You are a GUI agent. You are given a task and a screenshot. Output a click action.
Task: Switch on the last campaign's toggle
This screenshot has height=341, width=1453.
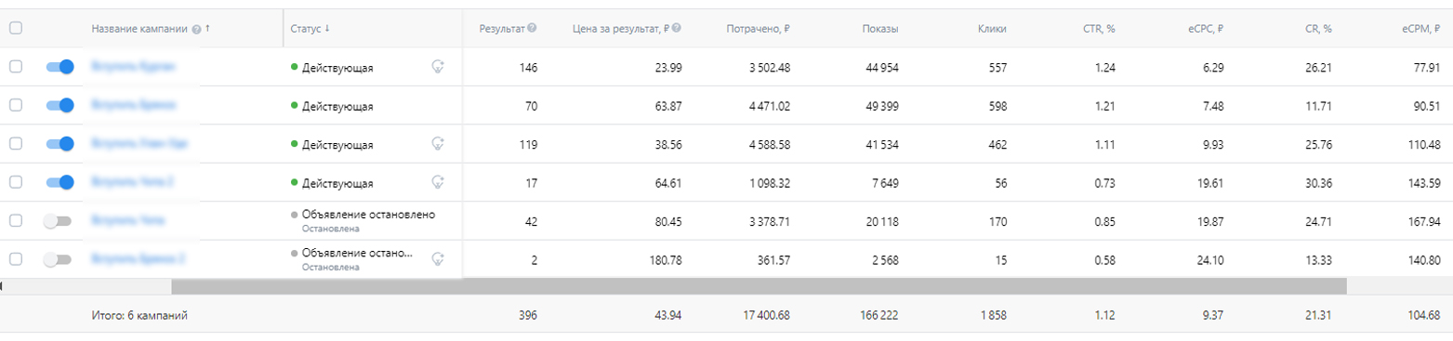[x=58, y=259]
